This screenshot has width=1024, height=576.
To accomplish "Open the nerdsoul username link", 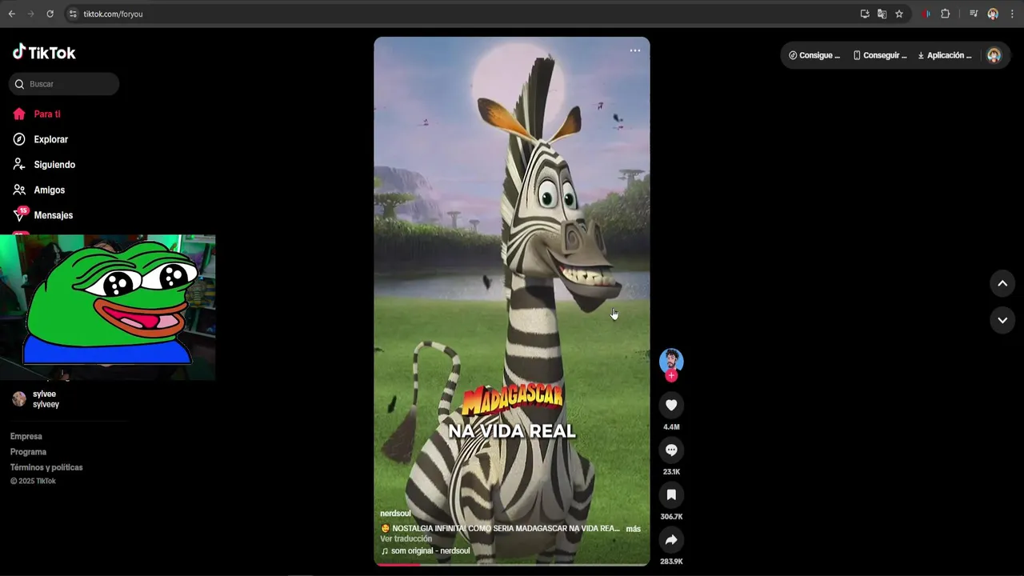I will tap(395, 514).
